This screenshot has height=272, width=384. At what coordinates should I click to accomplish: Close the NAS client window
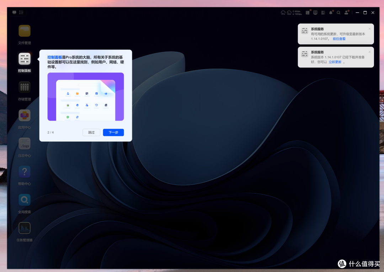373,12
